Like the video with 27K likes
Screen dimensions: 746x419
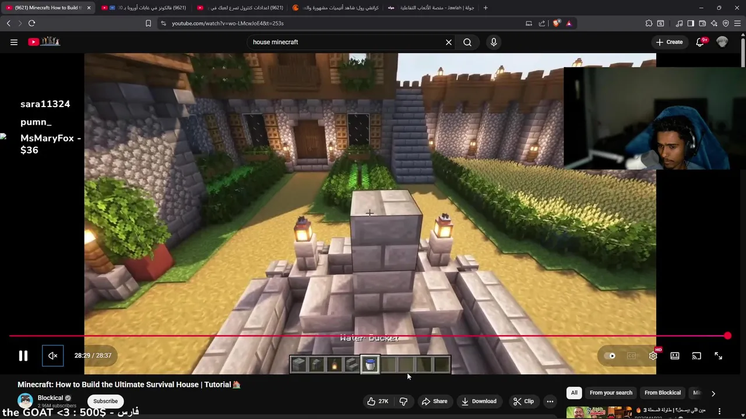(x=378, y=401)
